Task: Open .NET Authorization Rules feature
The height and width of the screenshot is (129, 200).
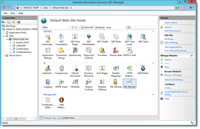Action: tap(48, 40)
